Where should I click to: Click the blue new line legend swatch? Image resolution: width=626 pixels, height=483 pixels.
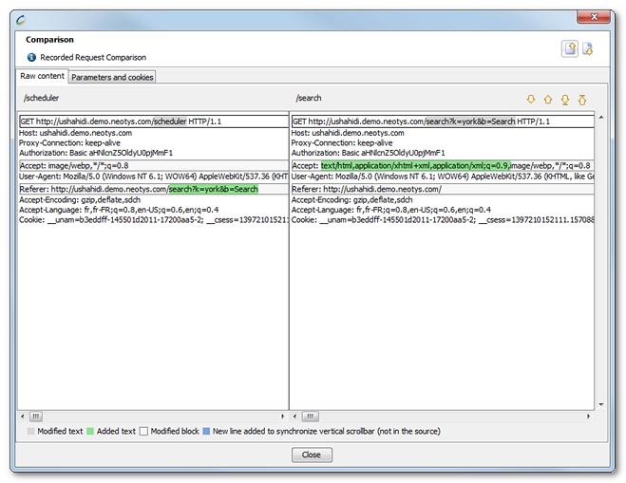pos(206,431)
